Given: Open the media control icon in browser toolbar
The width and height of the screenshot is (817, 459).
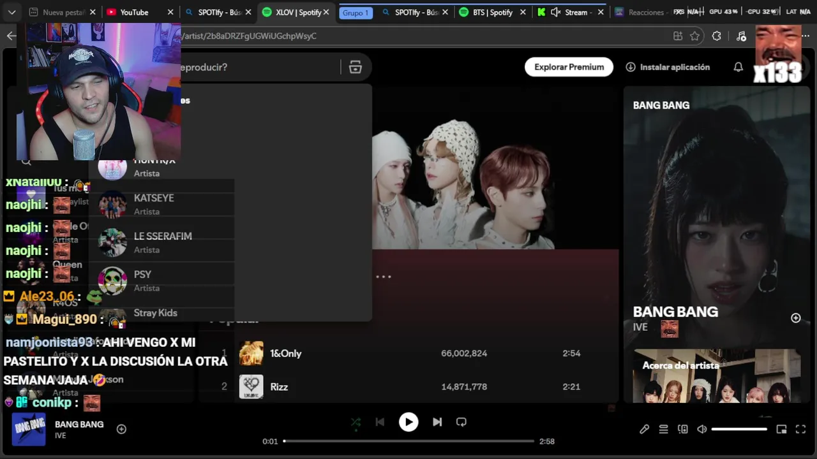Looking at the screenshot, I should [741, 36].
